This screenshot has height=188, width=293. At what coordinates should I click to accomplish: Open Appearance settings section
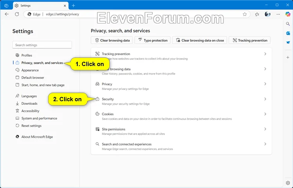[30, 70]
